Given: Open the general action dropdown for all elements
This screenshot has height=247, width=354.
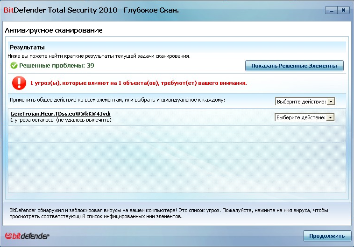Looking at the screenshot, I should [305, 102].
